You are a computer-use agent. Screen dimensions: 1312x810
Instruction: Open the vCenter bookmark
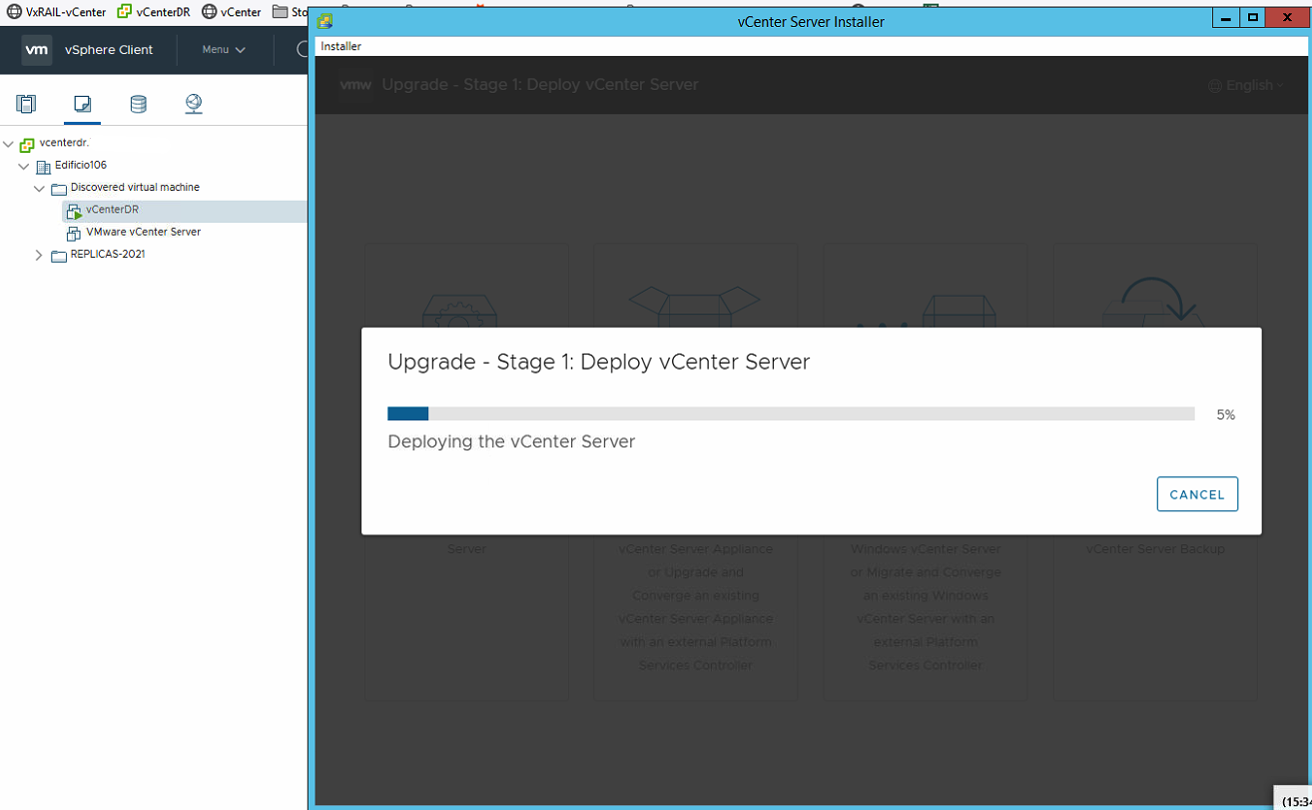[x=232, y=12]
